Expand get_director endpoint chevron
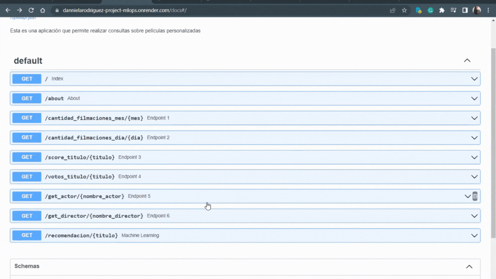 click(x=474, y=216)
